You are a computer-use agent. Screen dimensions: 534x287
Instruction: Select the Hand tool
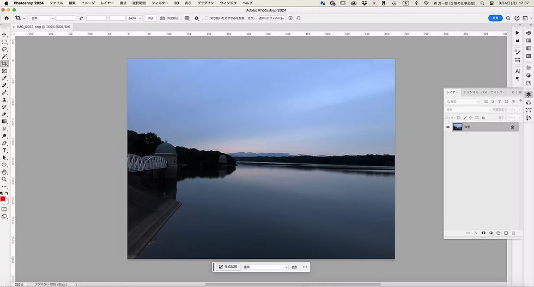(x=4, y=172)
